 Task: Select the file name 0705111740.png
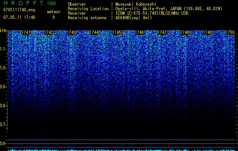[x=19, y=10]
